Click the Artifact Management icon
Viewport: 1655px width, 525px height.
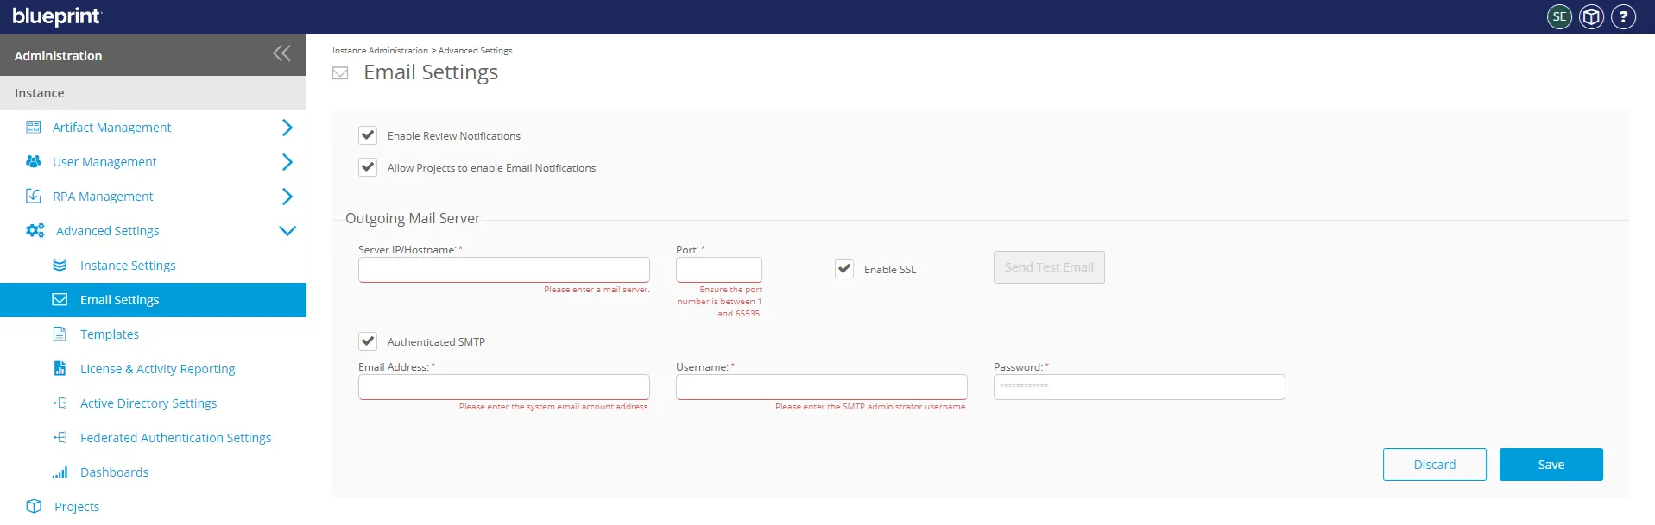(x=34, y=127)
